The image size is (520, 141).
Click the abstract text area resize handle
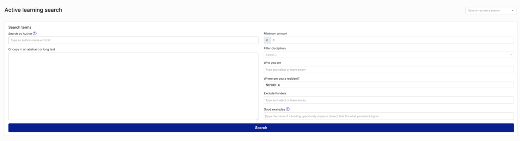tap(257, 119)
